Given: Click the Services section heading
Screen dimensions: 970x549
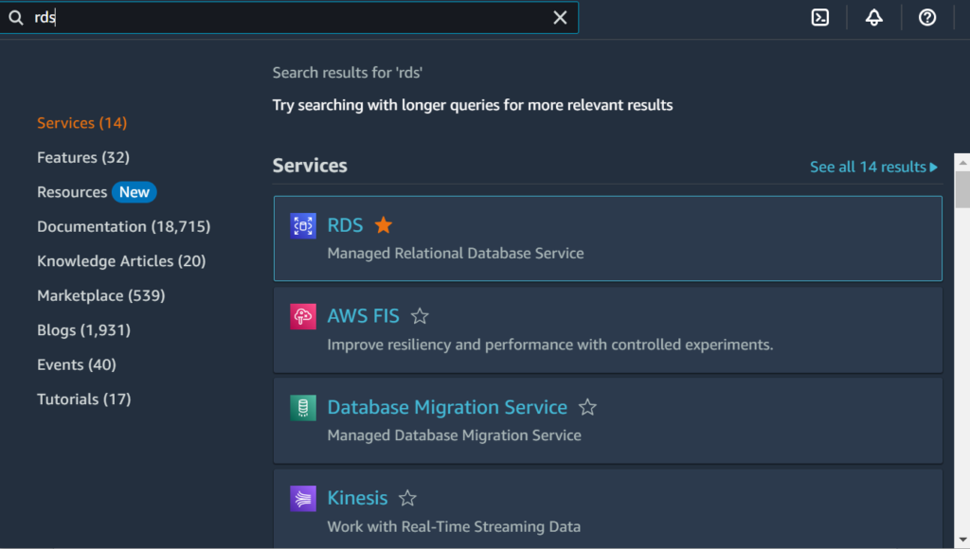Looking at the screenshot, I should coord(310,166).
